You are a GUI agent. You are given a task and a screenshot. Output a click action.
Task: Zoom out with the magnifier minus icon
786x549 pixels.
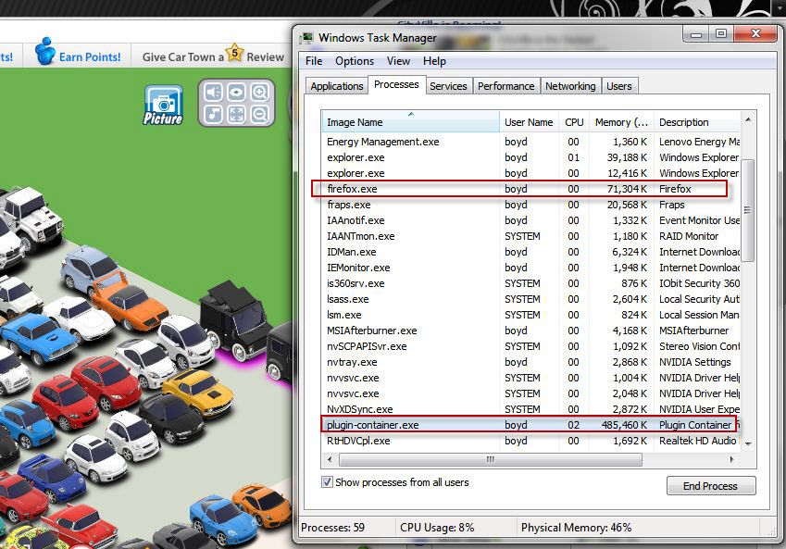(259, 114)
